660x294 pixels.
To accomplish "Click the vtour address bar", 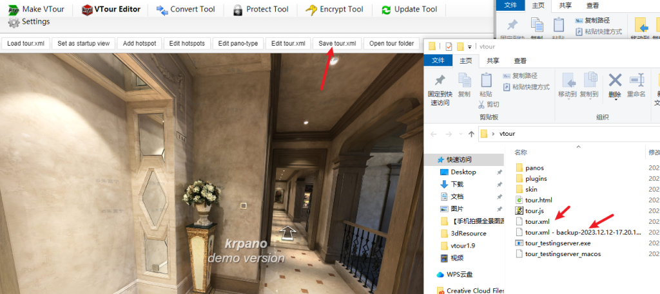I will pos(569,134).
